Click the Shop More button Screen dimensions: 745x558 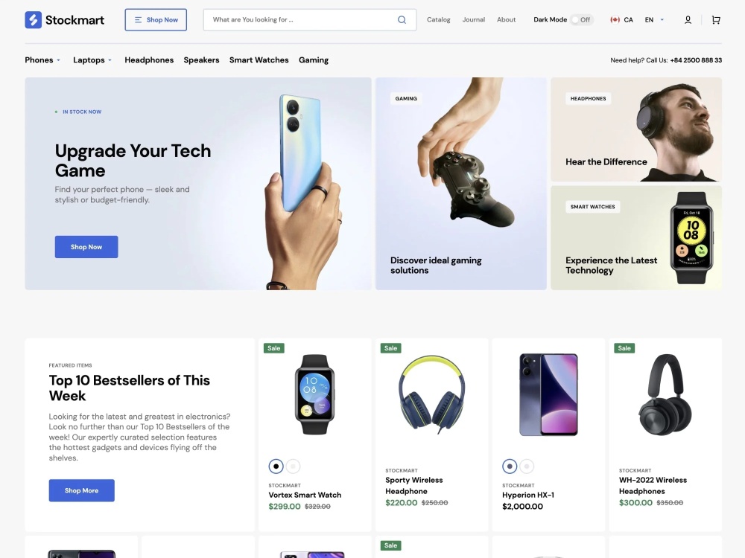point(82,490)
